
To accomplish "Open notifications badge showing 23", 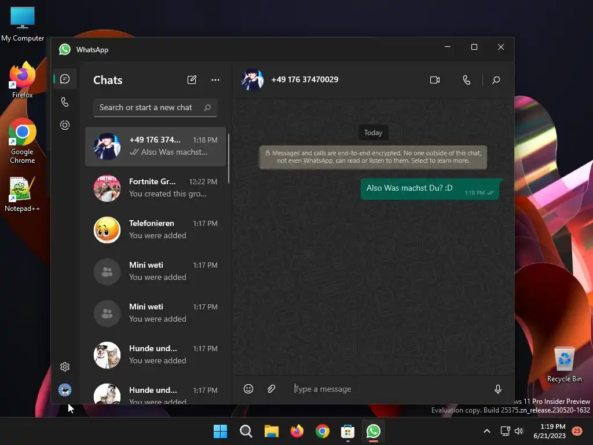I will click(x=577, y=431).
